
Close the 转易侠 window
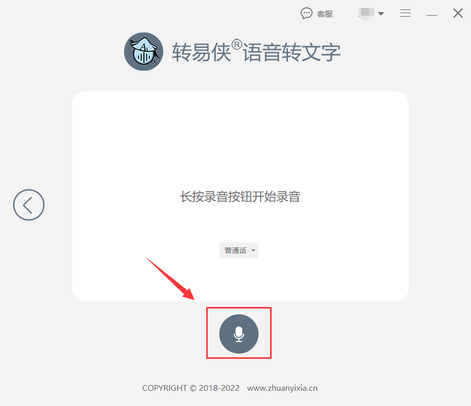(x=458, y=13)
